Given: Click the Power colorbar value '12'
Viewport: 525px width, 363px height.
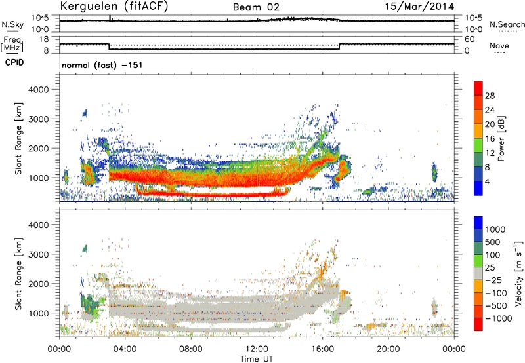Looking at the screenshot, I should (490, 153).
